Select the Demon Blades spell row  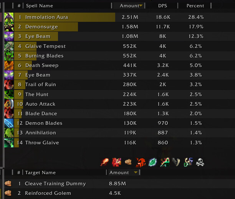(115, 123)
